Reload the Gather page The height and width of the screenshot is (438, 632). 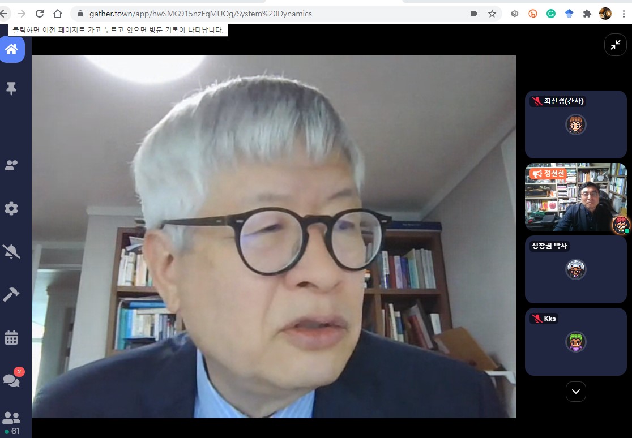click(x=40, y=14)
